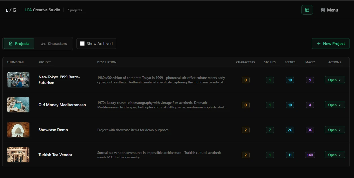The image size is (354, 178).
Task: Click the LPA Creative Studio title link
Action: [43, 10]
